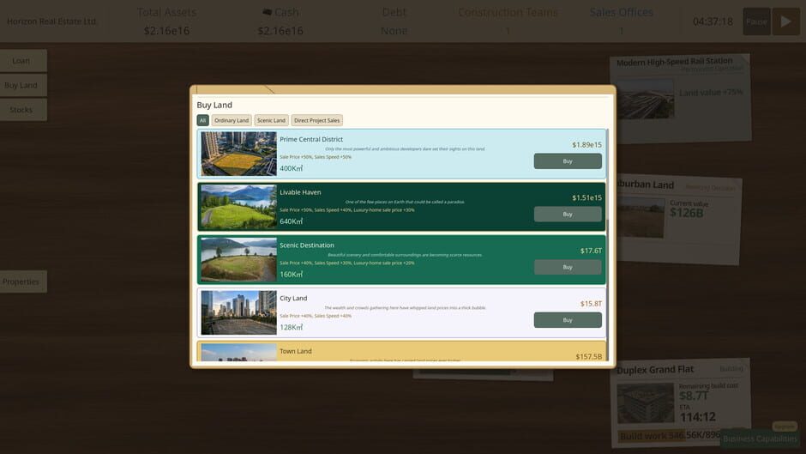The width and height of the screenshot is (806, 454).
Task: Click the Construction Teams header label
Action: click(508, 12)
